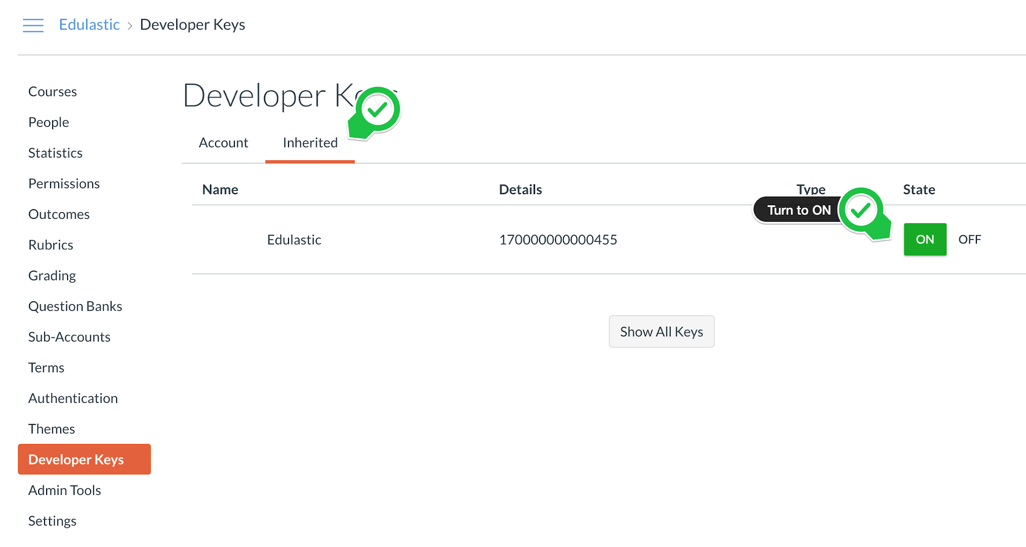Click the Name column header
Image resolution: width=1026 pixels, height=547 pixels.
click(x=220, y=189)
